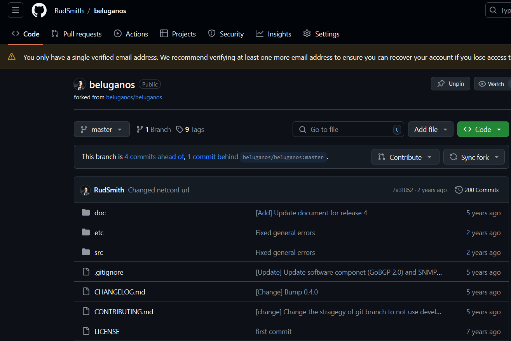Open the Insights tab

pos(274,34)
